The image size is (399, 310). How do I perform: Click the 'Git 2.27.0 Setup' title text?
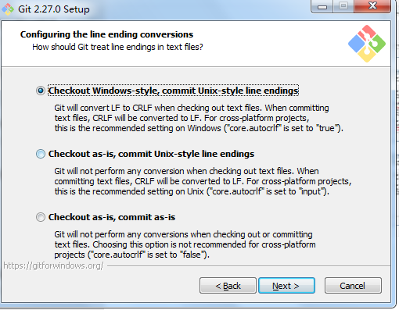[54, 9]
